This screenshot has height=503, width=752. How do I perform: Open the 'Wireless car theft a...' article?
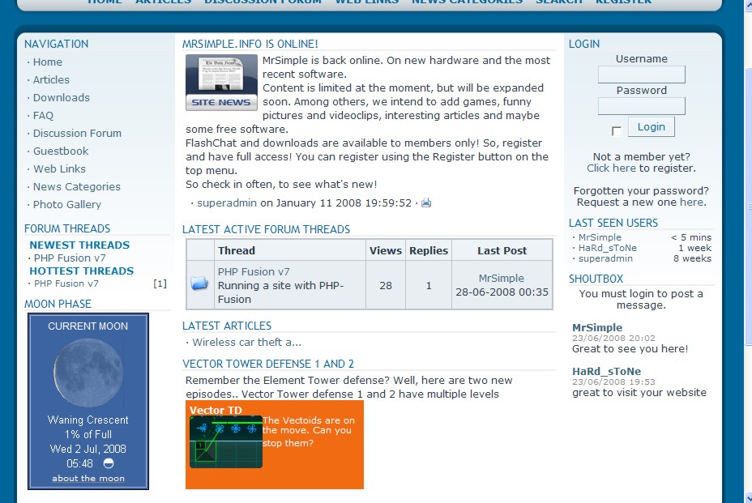(x=246, y=343)
